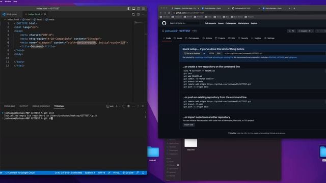Select the Projects repository tab

[x=220, y=39]
